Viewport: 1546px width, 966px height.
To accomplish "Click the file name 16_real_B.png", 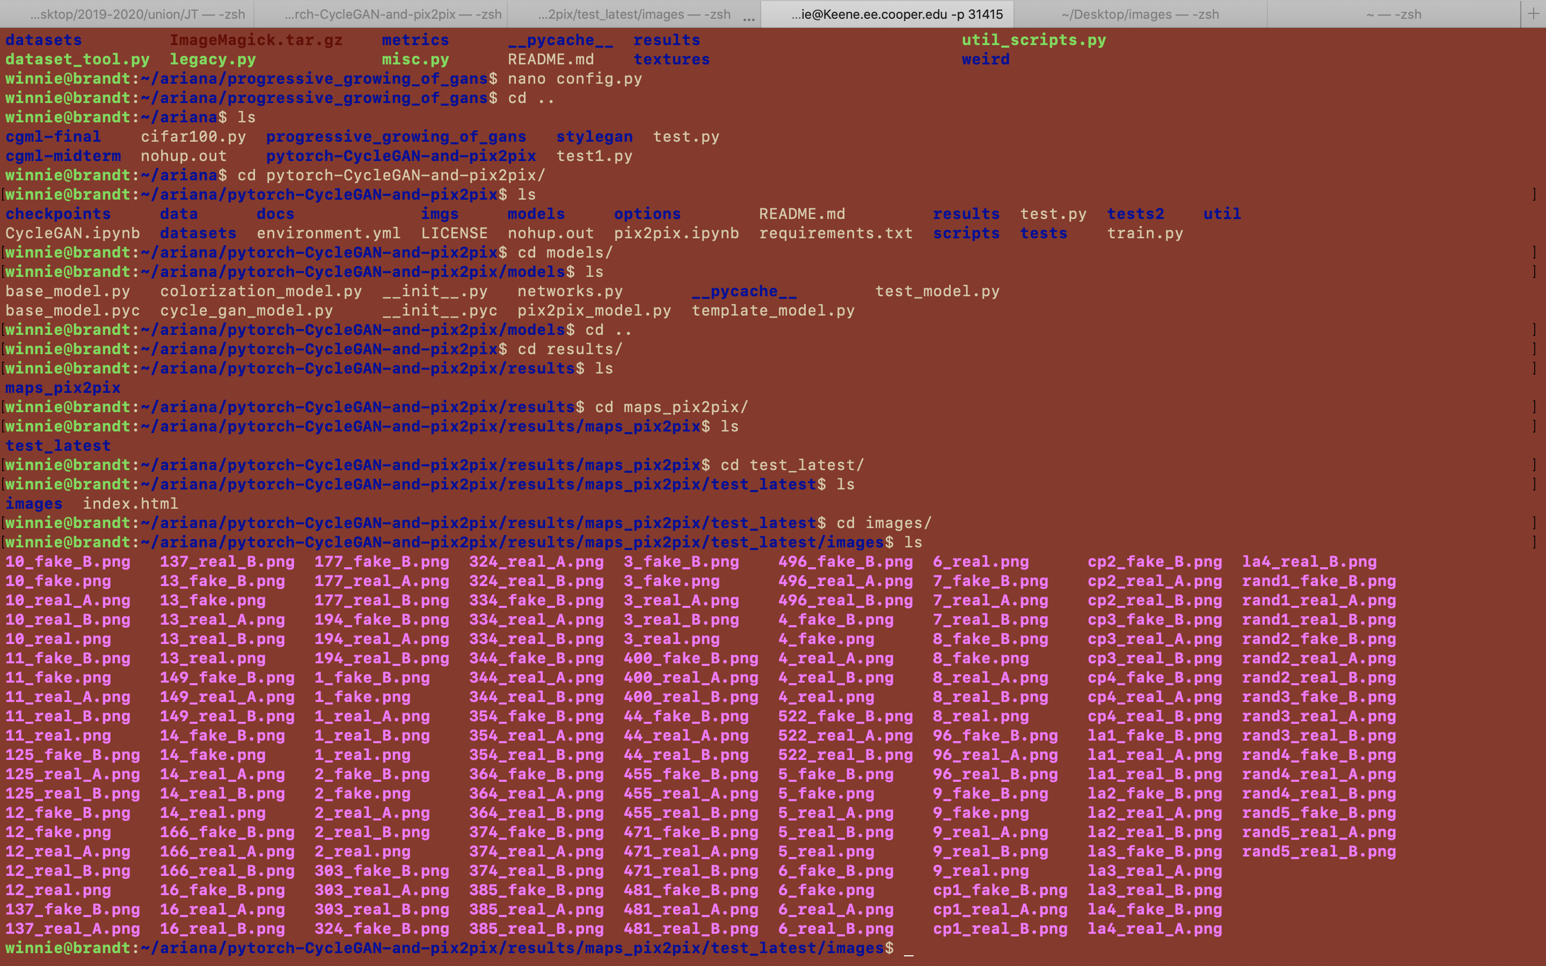I will click(x=222, y=929).
